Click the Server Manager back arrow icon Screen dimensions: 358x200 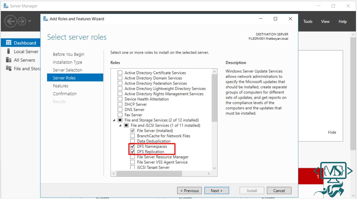(x=11, y=22)
